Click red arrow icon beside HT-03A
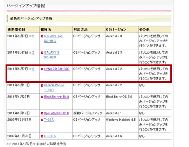This screenshot has height=147, width=189. pyautogui.click(x=42, y=136)
